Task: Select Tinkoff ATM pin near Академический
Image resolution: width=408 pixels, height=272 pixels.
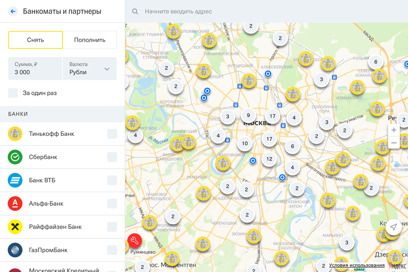Action: coord(204,193)
